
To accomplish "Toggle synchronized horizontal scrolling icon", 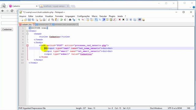I will tap(91, 20).
